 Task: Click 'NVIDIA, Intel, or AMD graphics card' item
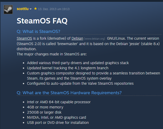click(x=56, y=117)
